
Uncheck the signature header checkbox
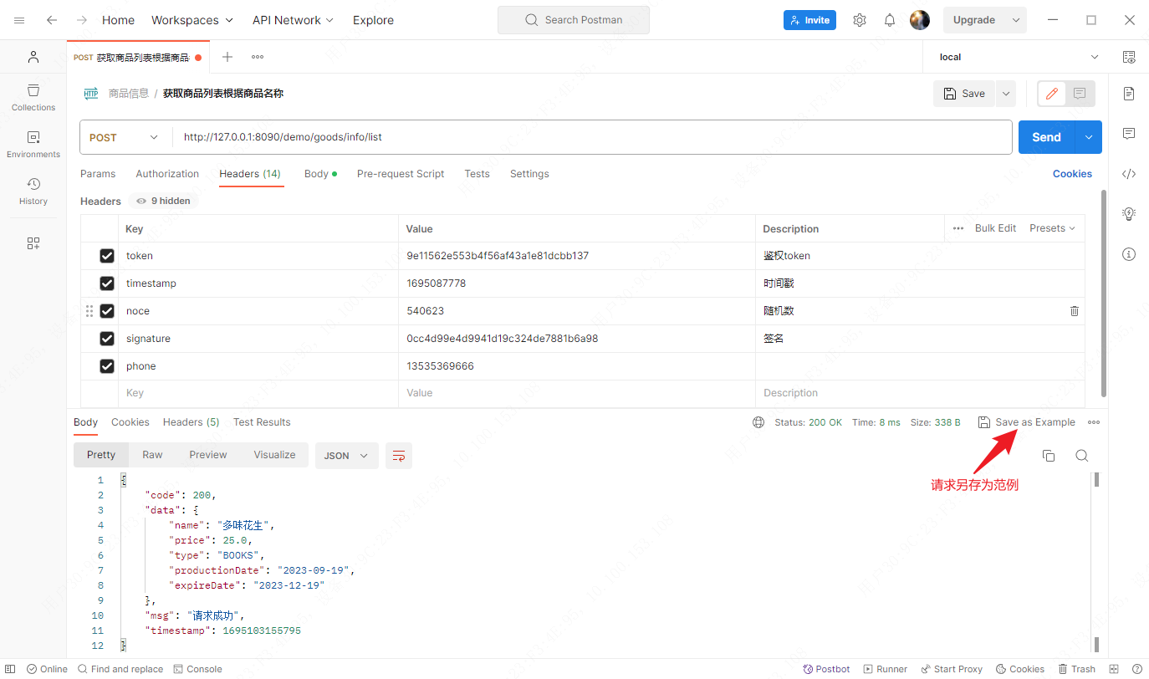click(x=107, y=339)
